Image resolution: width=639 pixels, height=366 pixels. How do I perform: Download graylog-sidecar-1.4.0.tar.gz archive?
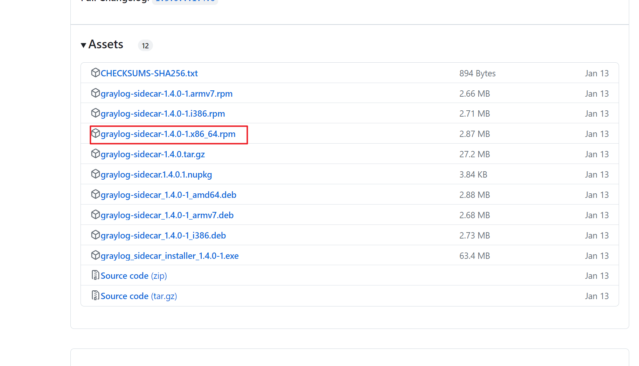[153, 154]
